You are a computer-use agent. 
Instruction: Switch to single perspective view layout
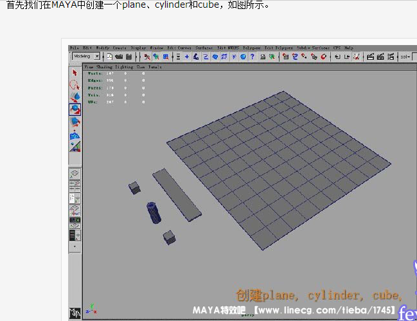coord(75,174)
